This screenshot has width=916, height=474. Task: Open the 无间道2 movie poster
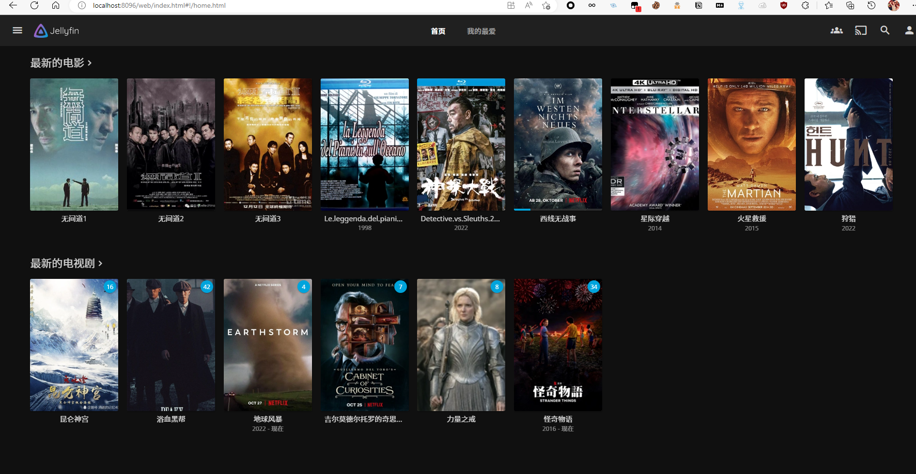point(171,144)
